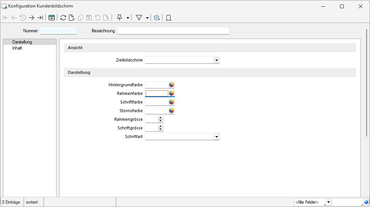The image size is (370, 207).
Task: Click into the Bezeichnung field
Action: tap(173, 31)
